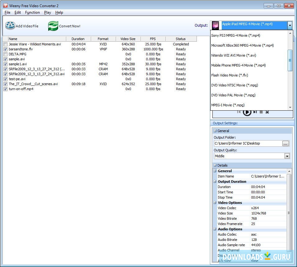
Task: Open the Play menu
Action: (48, 12)
